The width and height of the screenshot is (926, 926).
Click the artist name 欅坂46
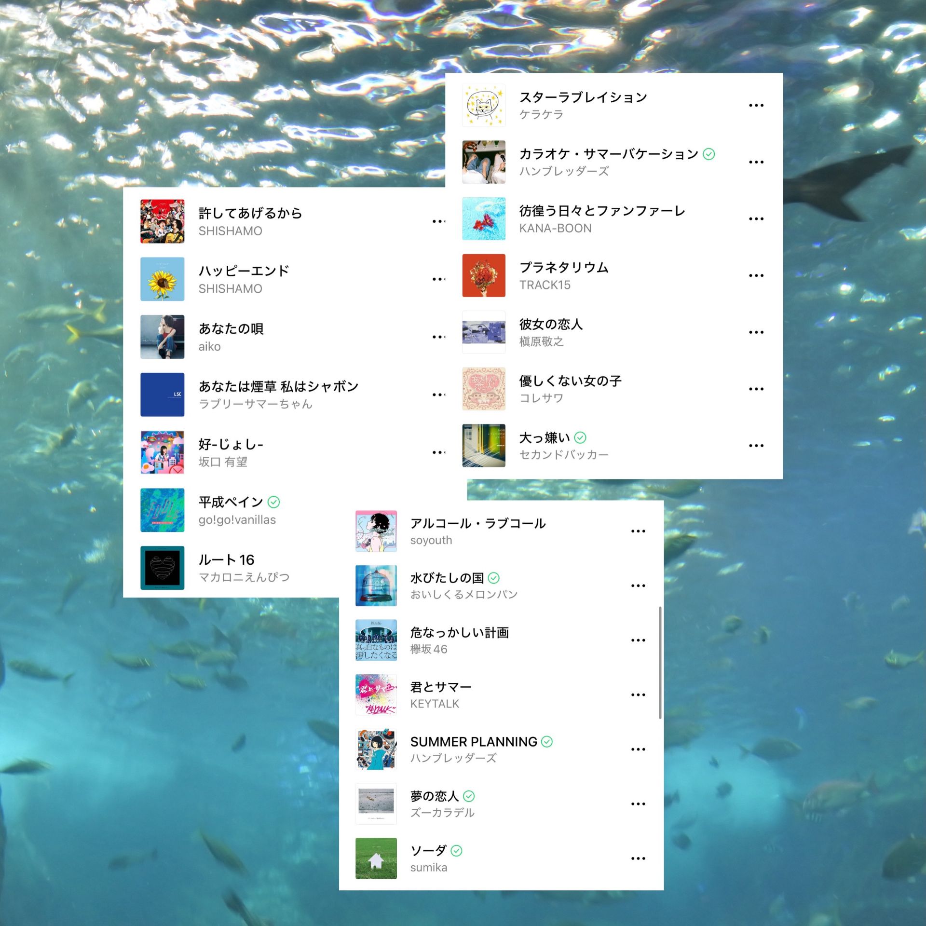click(x=429, y=649)
